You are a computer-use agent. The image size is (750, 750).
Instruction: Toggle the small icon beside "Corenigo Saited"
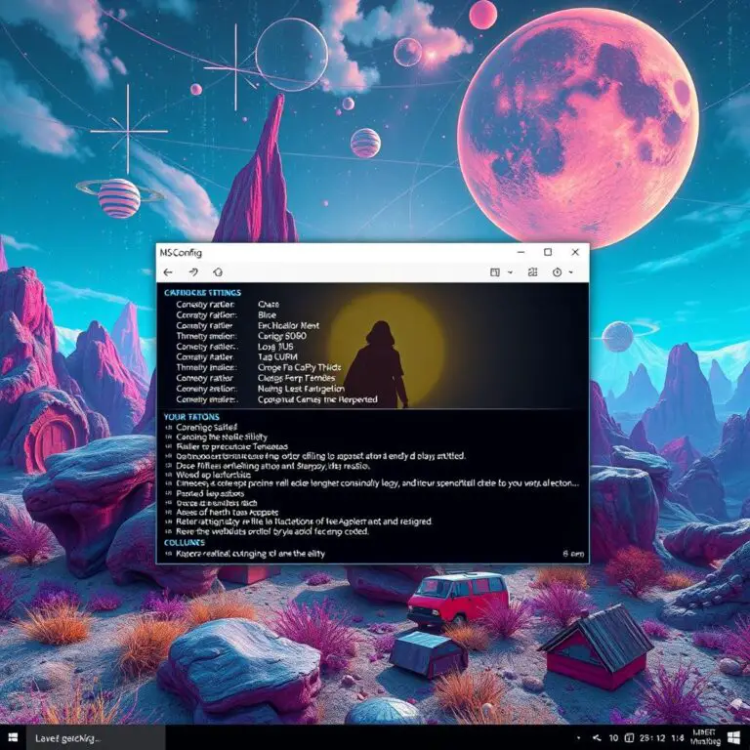point(167,427)
